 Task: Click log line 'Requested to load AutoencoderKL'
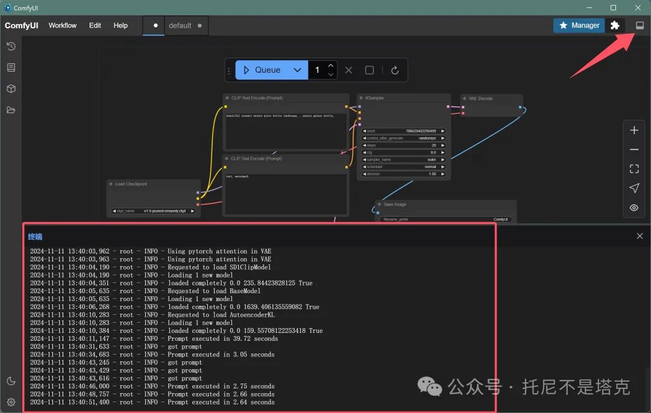click(x=153, y=315)
